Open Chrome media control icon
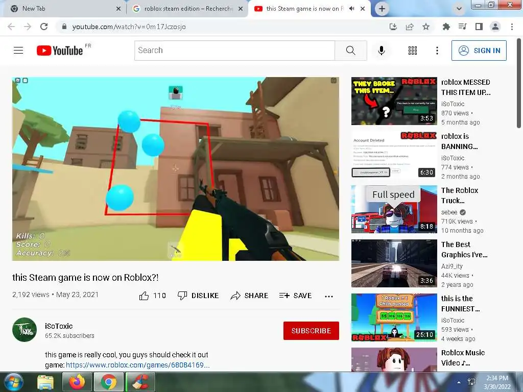The image size is (523, 392). [x=462, y=27]
